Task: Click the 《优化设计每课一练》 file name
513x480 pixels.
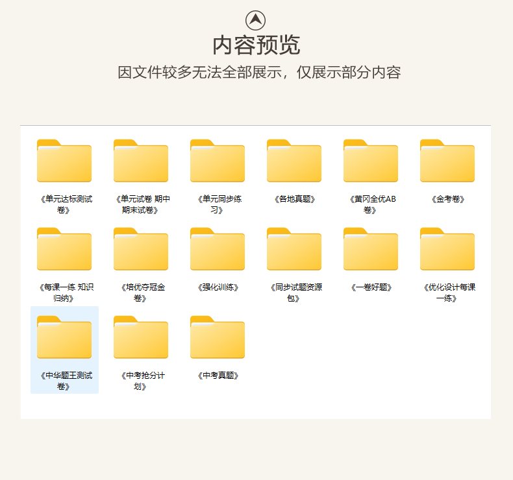Action: tap(449, 293)
